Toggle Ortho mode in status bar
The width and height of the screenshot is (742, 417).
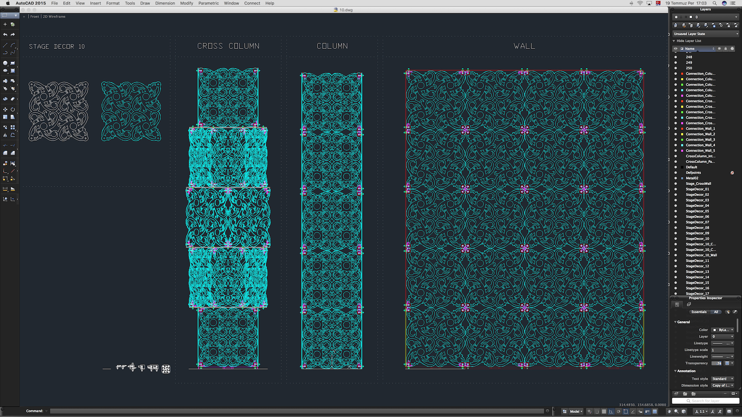pos(611,411)
